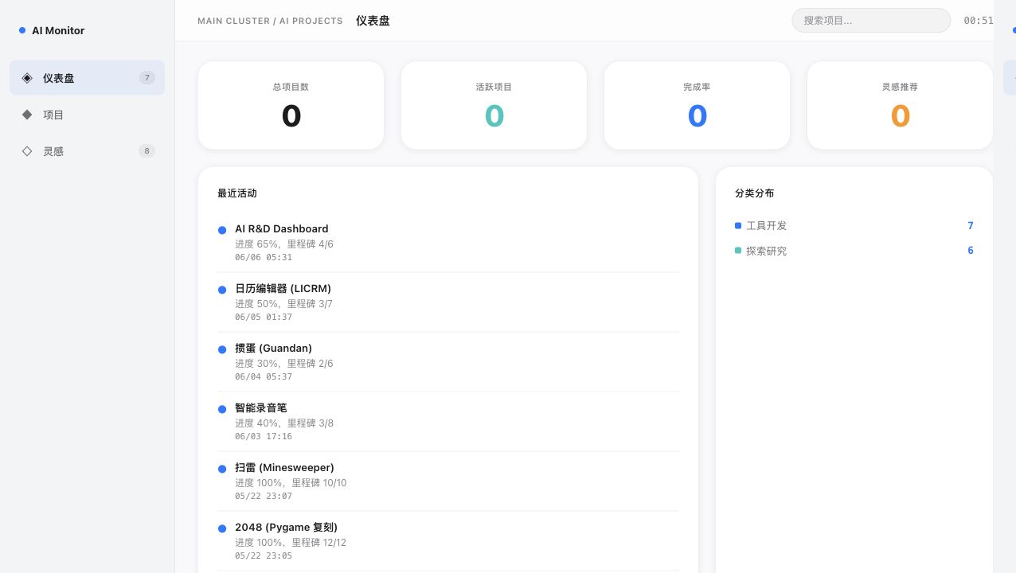Image resolution: width=1016 pixels, height=573 pixels.
Task: Click blue dot beside 掼蛋 (Guandan)
Action: [222, 349]
